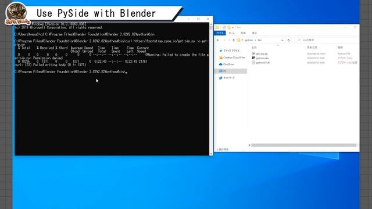Close the command prompt window
The height and width of the screenshot is (209, 372).
pos(208,19)
